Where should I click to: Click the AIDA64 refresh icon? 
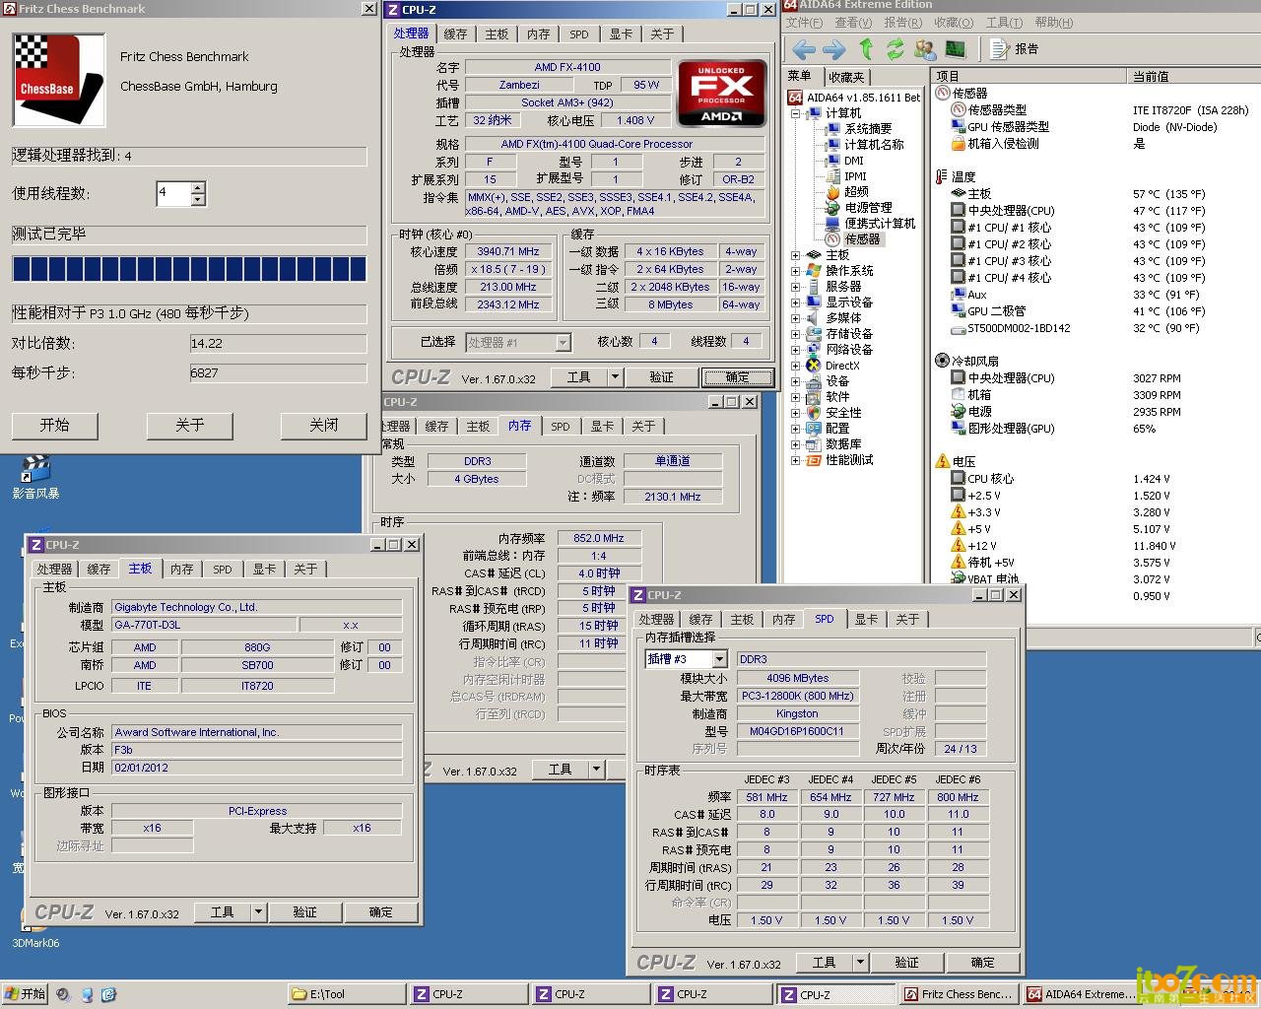[x=895, y=48]
